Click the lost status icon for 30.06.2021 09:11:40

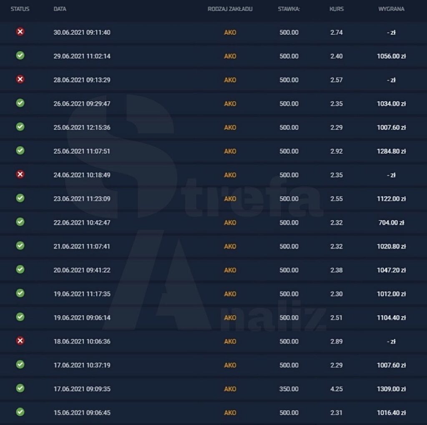click(x=20, y=32)
